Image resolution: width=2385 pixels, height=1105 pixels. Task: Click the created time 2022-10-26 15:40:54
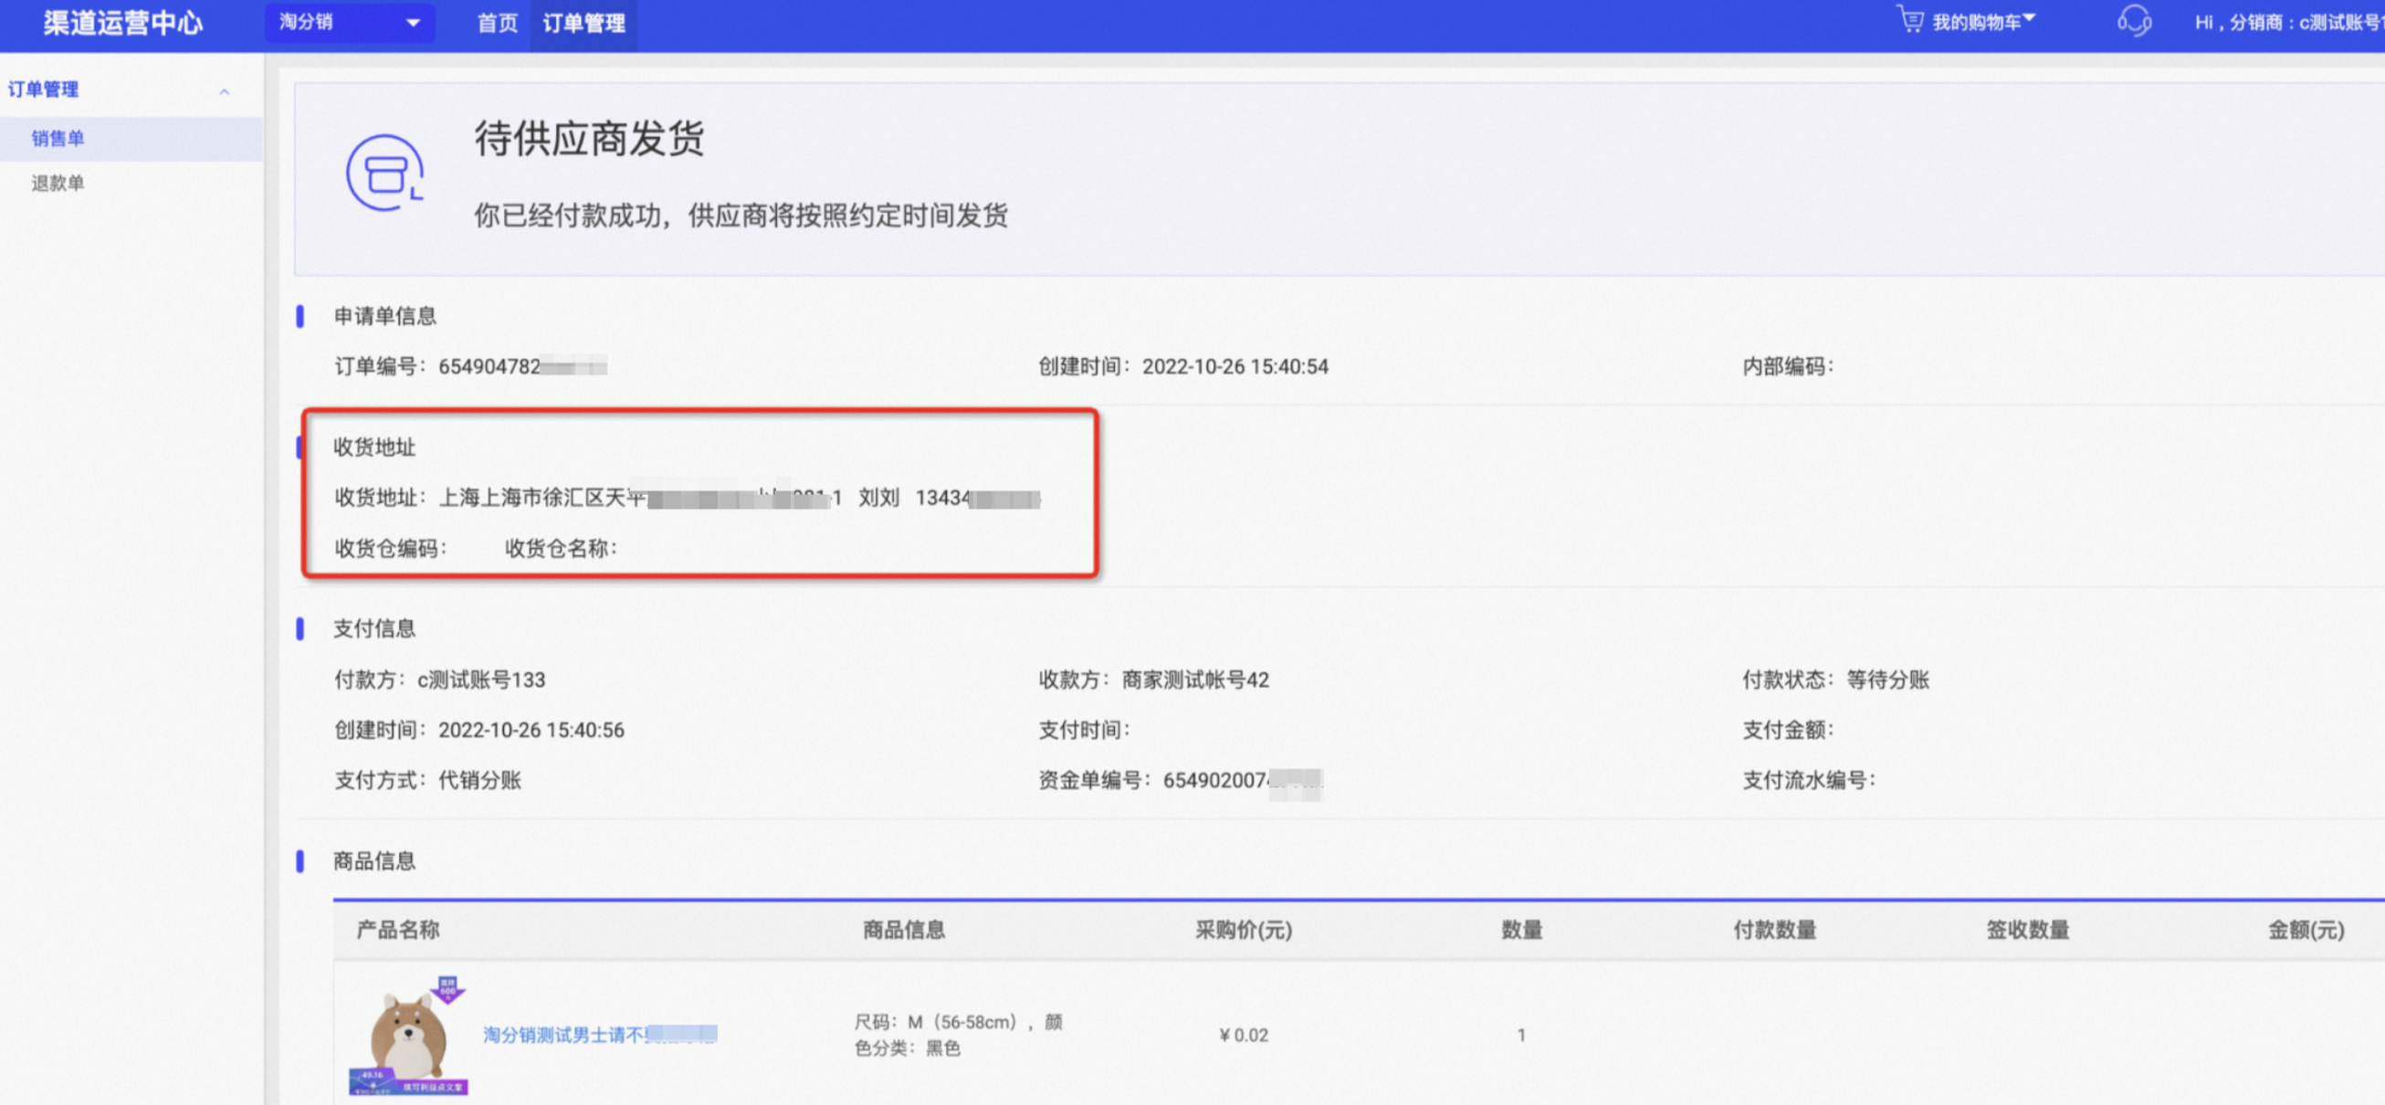pyautogui.click(x=1235, y=367)
